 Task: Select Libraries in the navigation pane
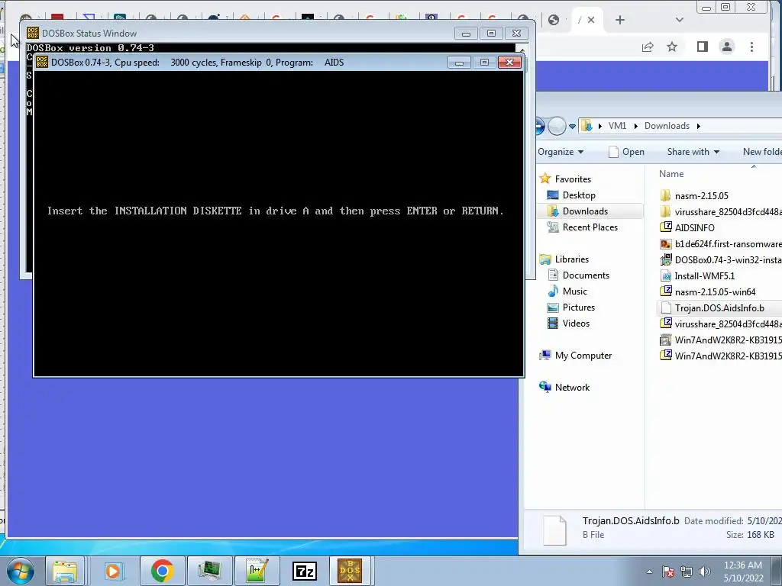pyautogui.click(x=564, y=259)
